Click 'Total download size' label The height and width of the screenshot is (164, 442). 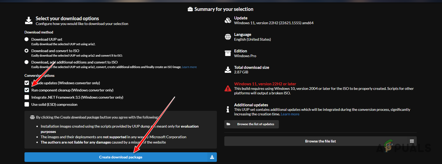coord(251,68)
